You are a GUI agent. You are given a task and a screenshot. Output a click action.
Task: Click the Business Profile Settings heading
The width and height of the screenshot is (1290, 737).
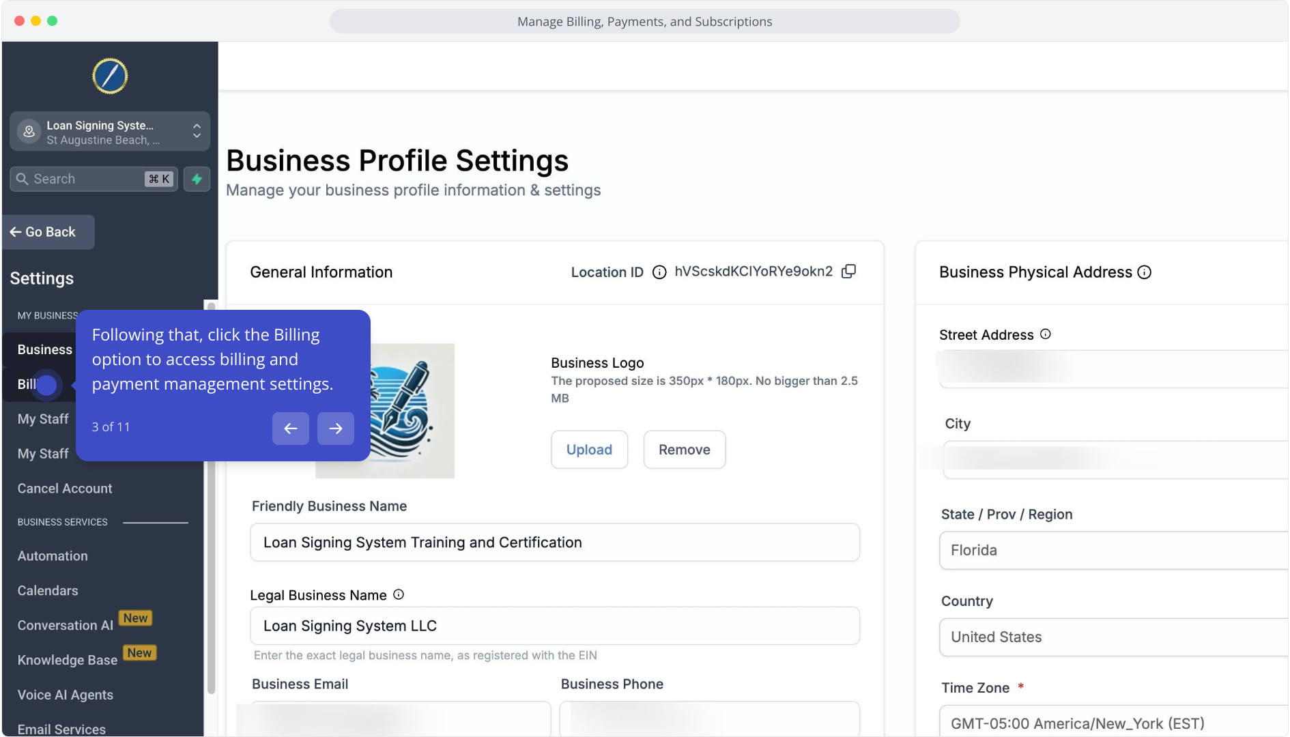tap(397, 161)
